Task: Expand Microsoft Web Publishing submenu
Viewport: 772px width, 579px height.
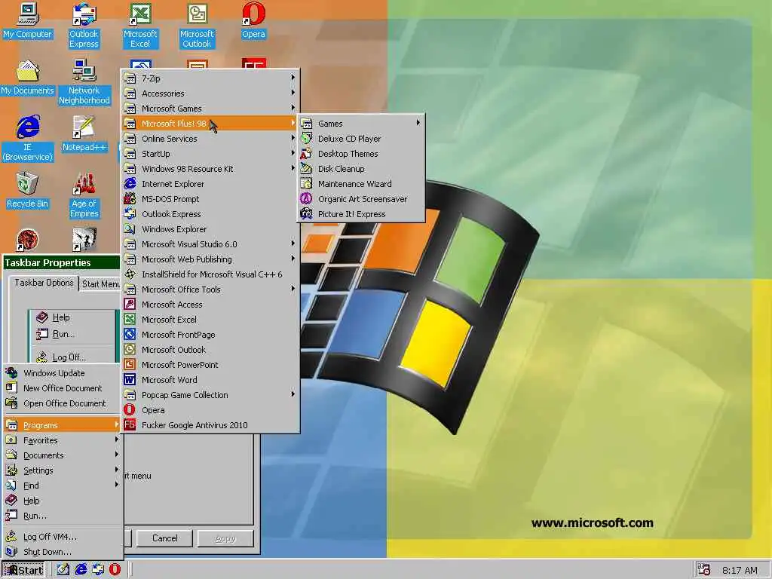Action: coord(211,259)
